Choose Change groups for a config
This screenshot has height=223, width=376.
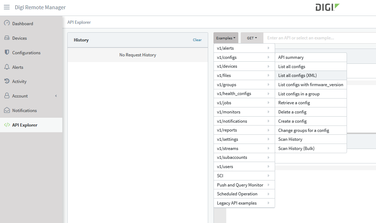311,130
